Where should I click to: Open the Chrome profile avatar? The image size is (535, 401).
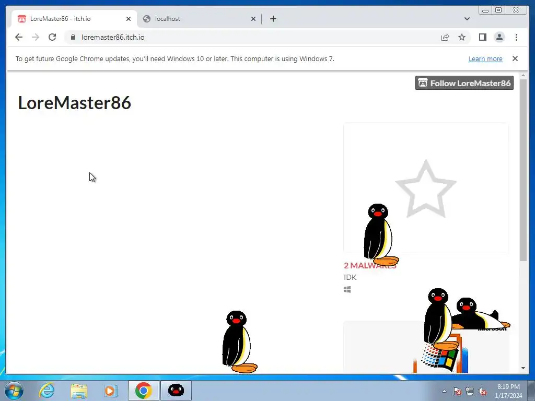pos(499,37)
